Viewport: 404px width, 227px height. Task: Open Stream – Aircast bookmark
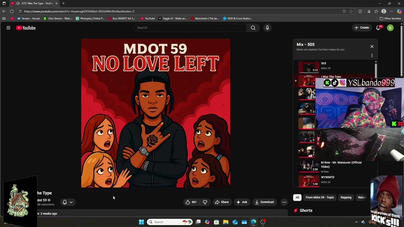[x=28, y=18]
